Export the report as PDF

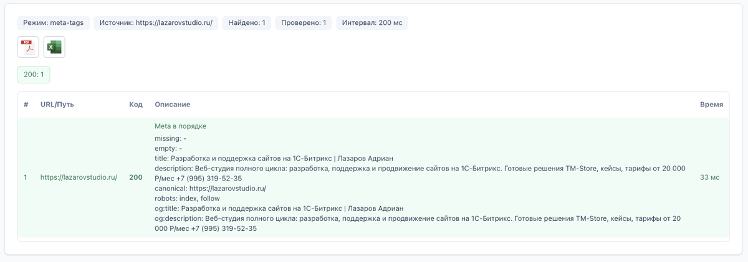click(x=28, y=47)
